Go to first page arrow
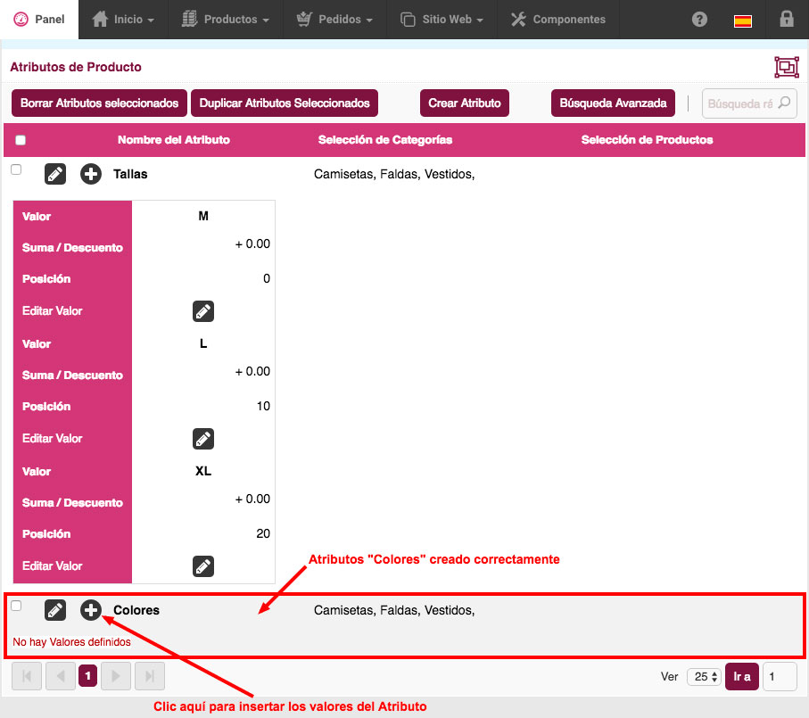This screenshot has width=809, height=718. (27, 676)
